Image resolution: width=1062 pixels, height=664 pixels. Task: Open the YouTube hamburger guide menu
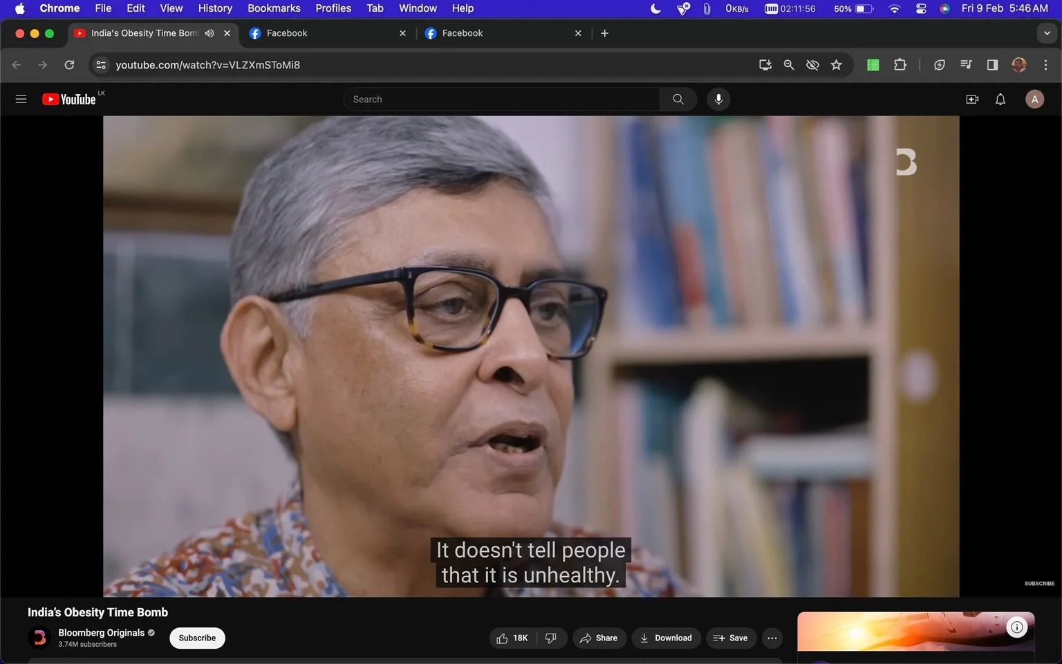[x=21, y=99]
